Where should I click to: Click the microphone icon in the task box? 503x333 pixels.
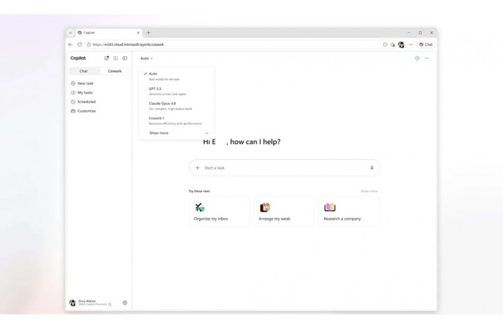372,168
